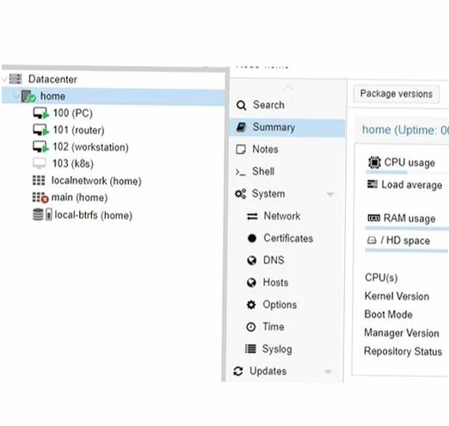
Task: Click the Datacenter server rack icon
Action: click(15, 79)
